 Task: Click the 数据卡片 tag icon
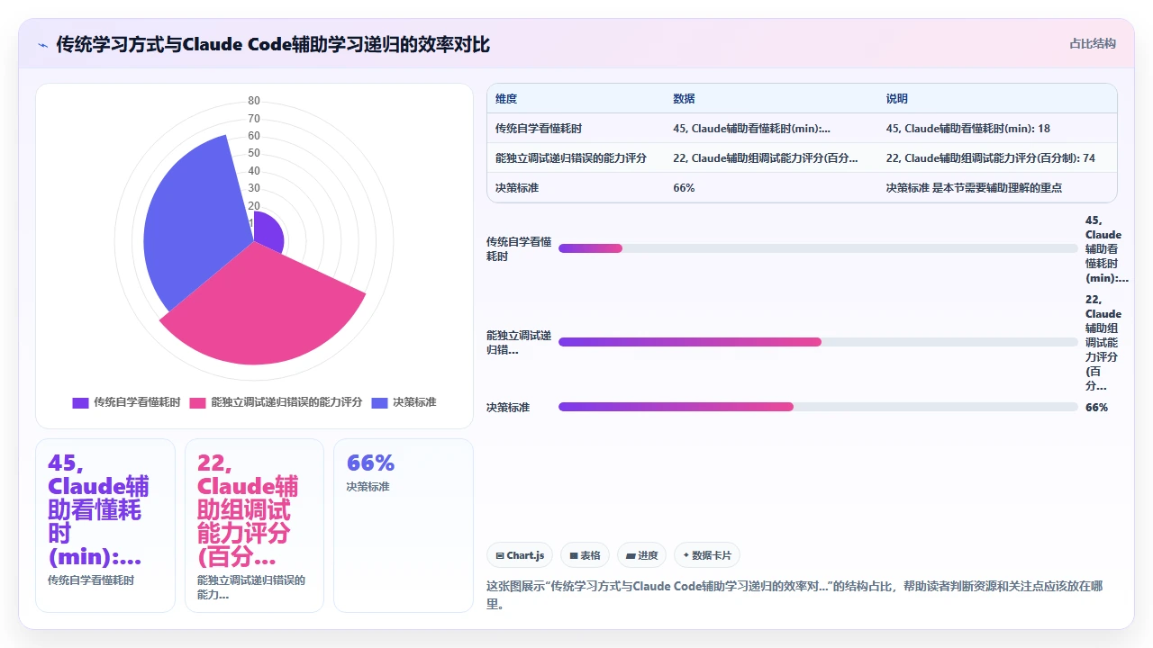click(686, 556)
